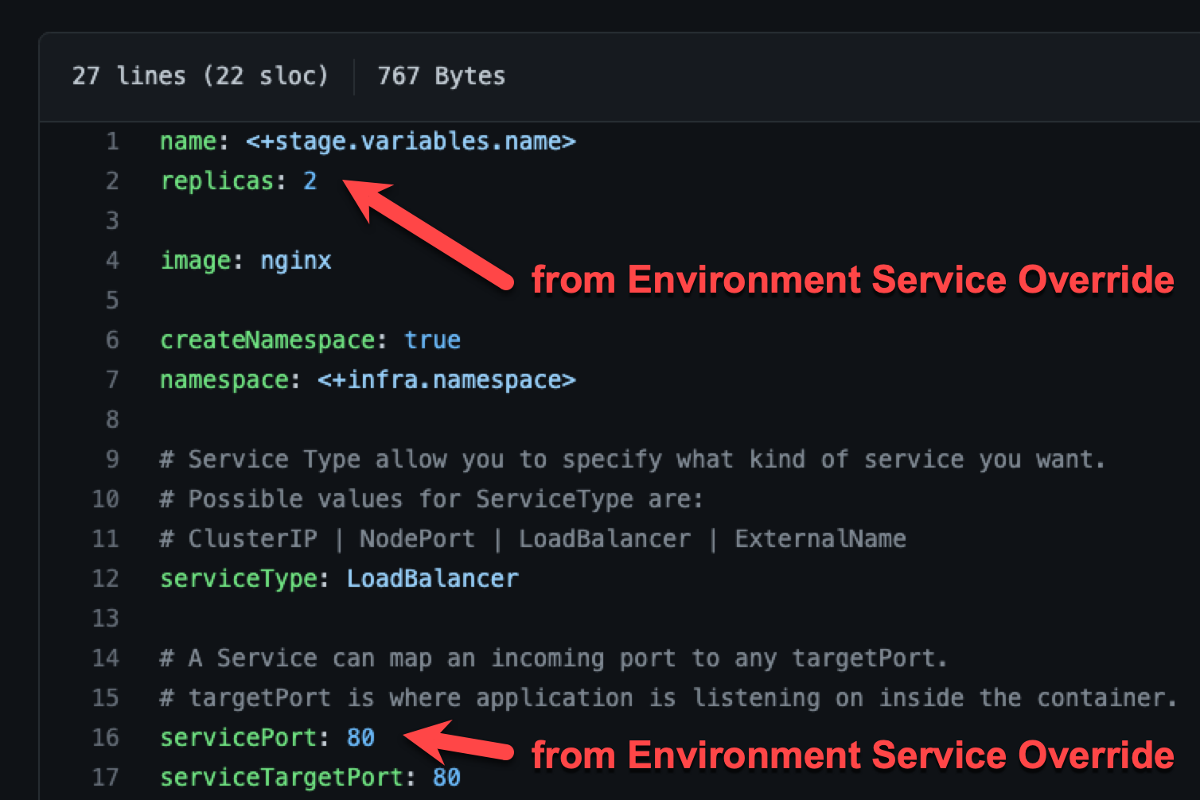Click the servicePort key name
The image size is (1200, 800).
click(239, 738)
